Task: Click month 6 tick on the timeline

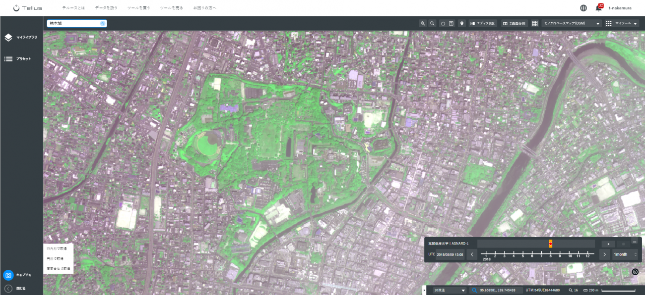Action: (x=532, y=255)
